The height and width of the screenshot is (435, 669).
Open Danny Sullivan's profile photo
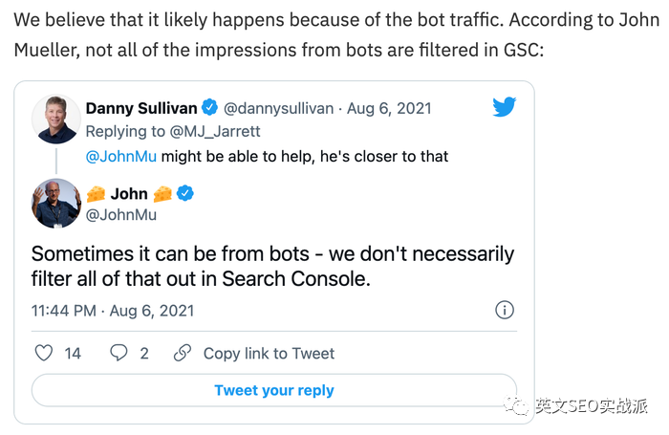click(x=55, y=120)
